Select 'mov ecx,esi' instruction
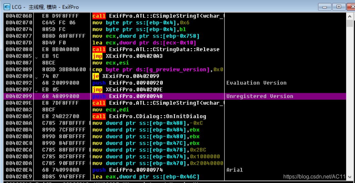The image size is (355, 183). click(x=111, y=63)
